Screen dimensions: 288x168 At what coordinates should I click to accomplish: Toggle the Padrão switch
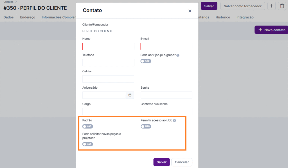click(87, 126)
